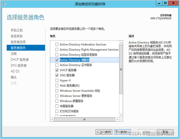Uncheck the DHCP 服务器 role checkbox
Image resolution: width=180 pixels, height=139 pixels.
57,70
